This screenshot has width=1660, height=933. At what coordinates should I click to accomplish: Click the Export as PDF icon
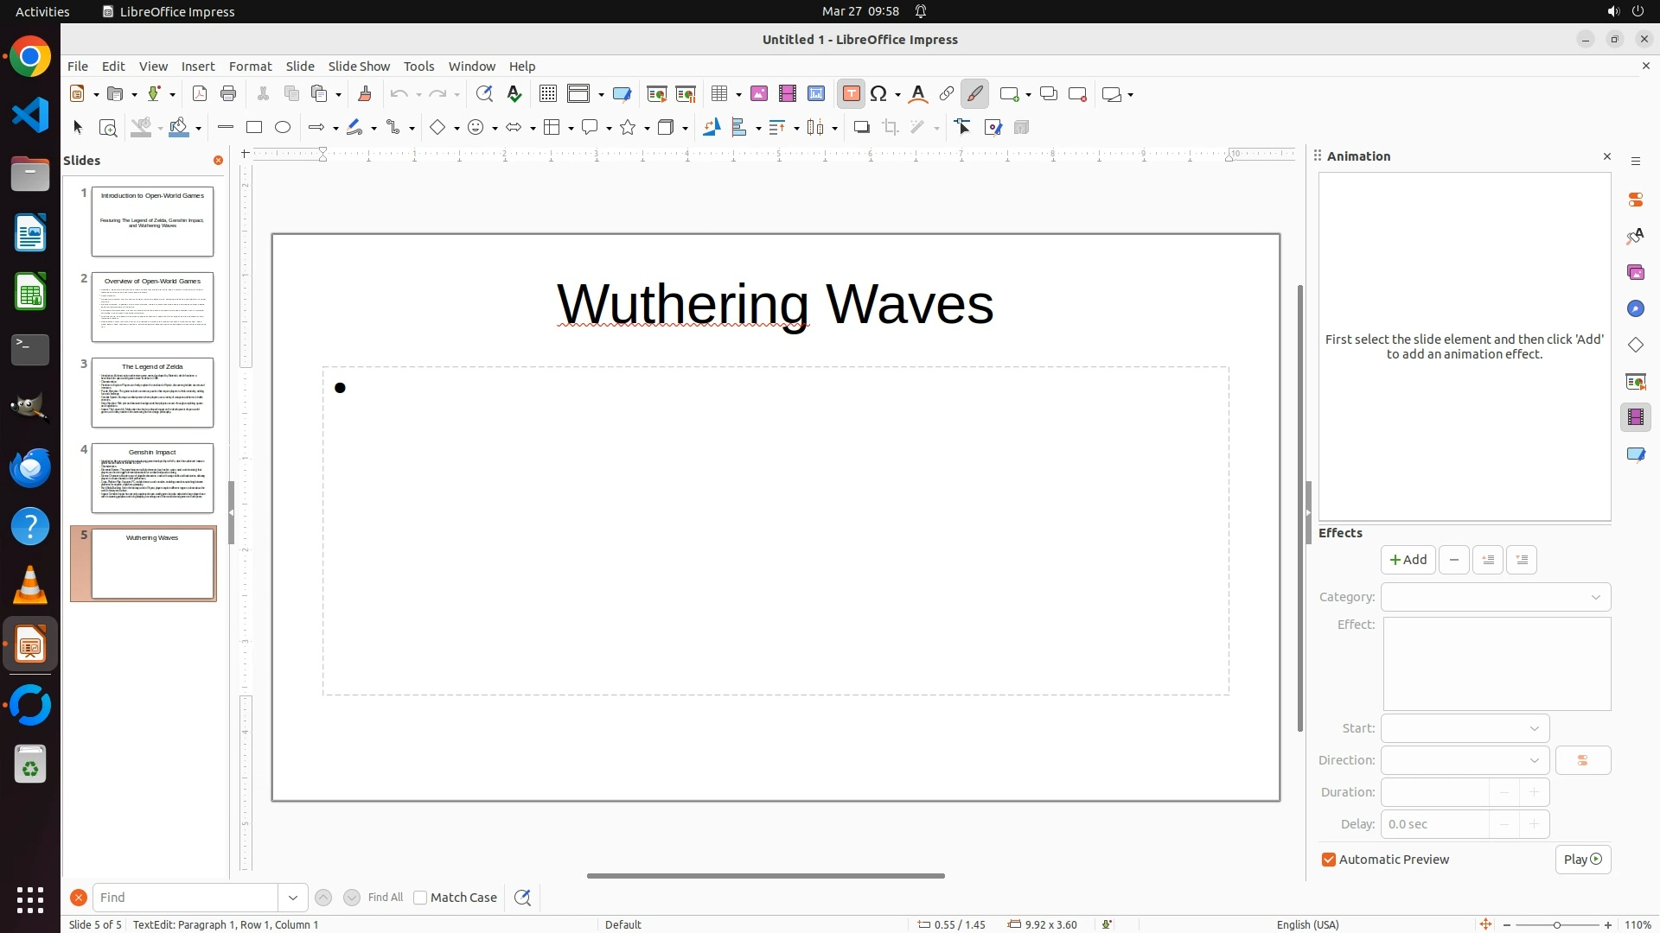200,94
